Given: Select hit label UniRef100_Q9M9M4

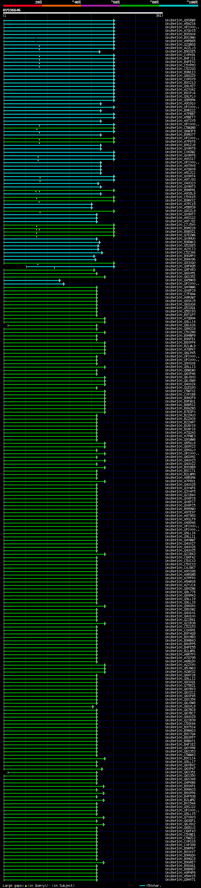Looking at the screenshot, I should 180,100.
